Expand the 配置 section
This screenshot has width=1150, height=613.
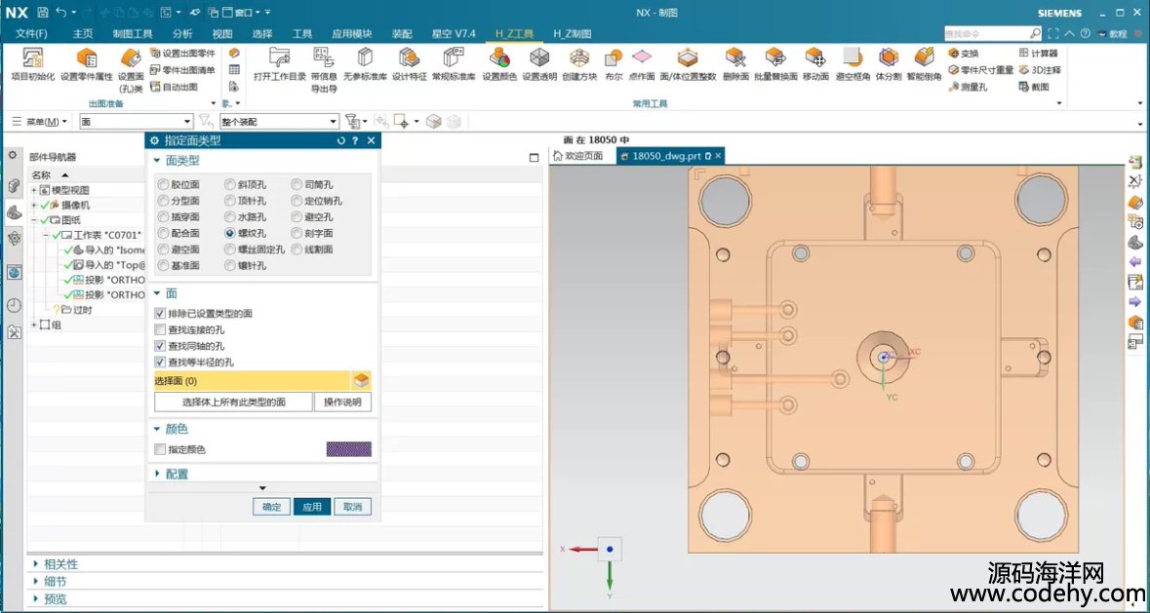156,474
